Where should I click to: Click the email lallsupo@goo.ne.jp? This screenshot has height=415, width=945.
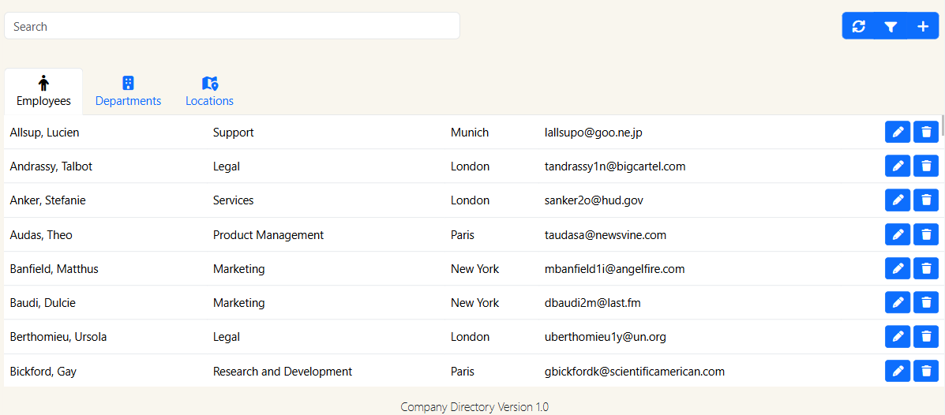(x=593, y=133)
